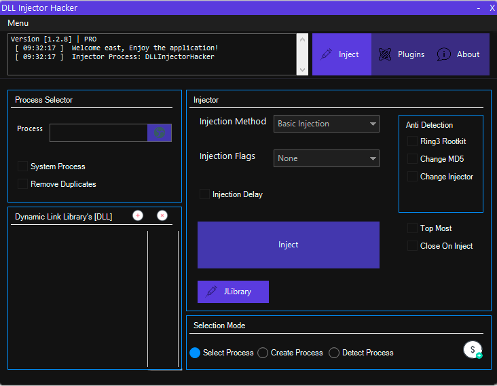Enable the Injection Delay checkbox

[205, 194]
